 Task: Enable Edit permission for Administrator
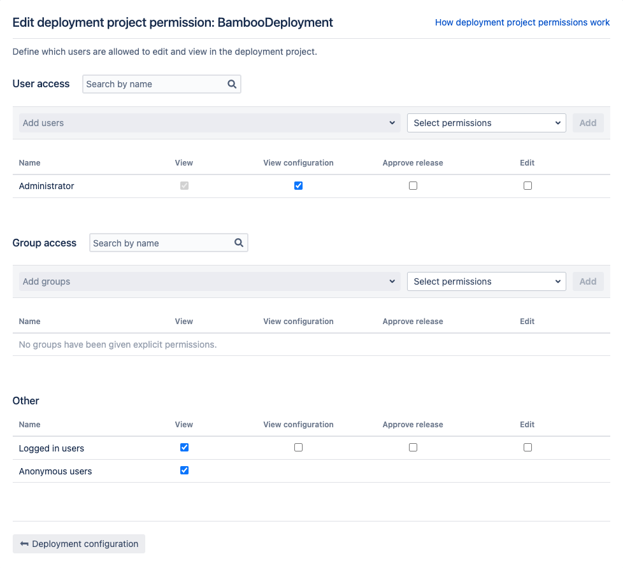click(527, 185)
